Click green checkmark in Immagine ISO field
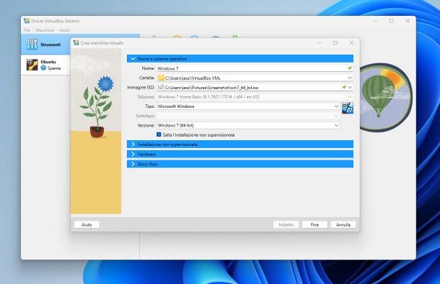This screenshot has height=284, width=440. pos(344,87)
